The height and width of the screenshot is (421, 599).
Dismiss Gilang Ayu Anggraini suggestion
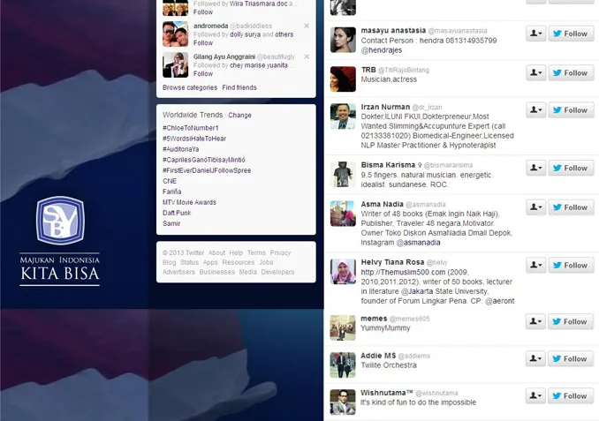click(307, 56)
